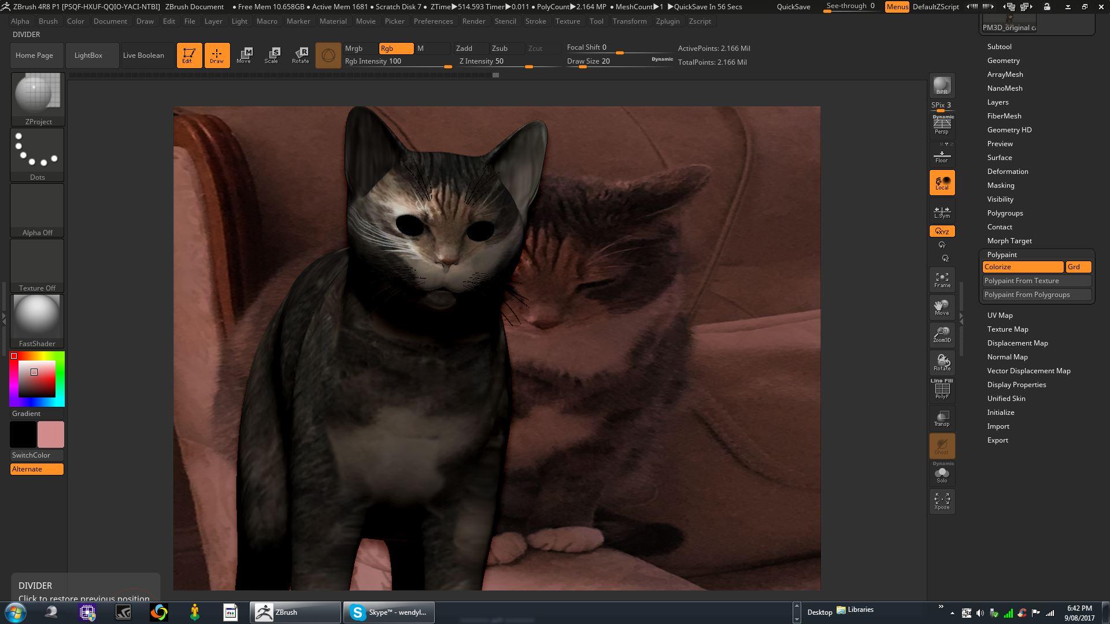
Task: Select the Move transform tool in the top toolbar
Action: 243,55
